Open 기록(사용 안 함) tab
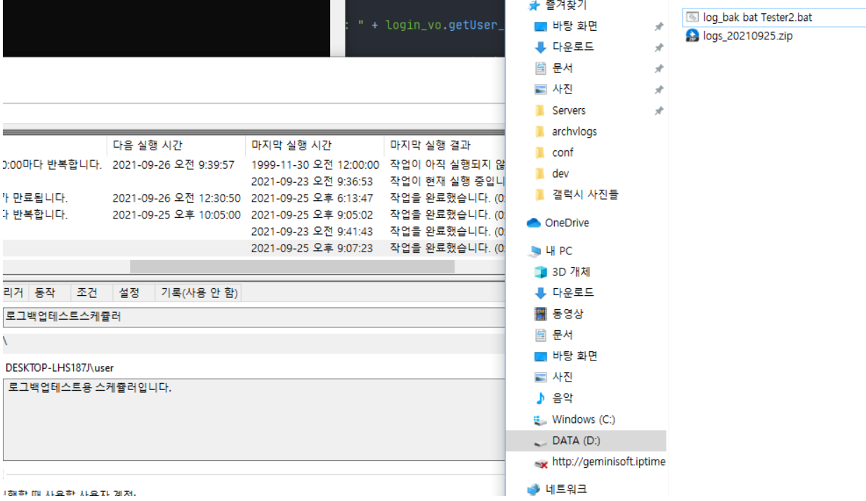Screen dimensions: 866x501 coord(199,293)
